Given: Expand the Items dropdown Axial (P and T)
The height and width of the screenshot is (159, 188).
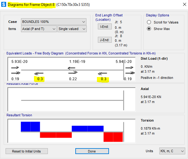Looking at the screenshot, I should tap(39, 29).
